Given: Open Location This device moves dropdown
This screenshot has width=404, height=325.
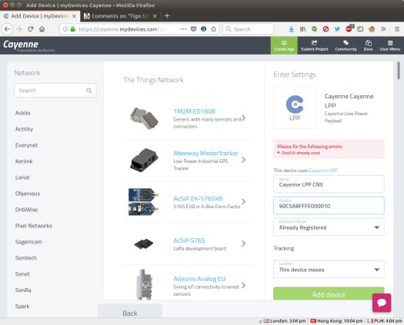Looking at the screenshot, I should [329, 269].
